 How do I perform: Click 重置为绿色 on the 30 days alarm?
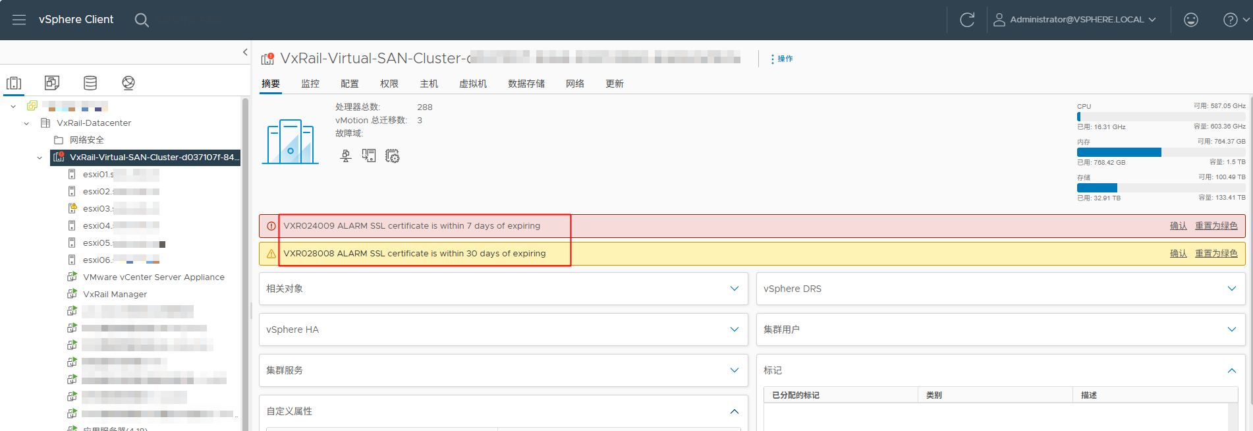[1216, 254]
